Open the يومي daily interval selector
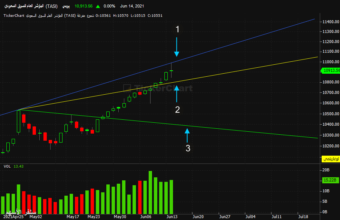 (x=66, y=6)
